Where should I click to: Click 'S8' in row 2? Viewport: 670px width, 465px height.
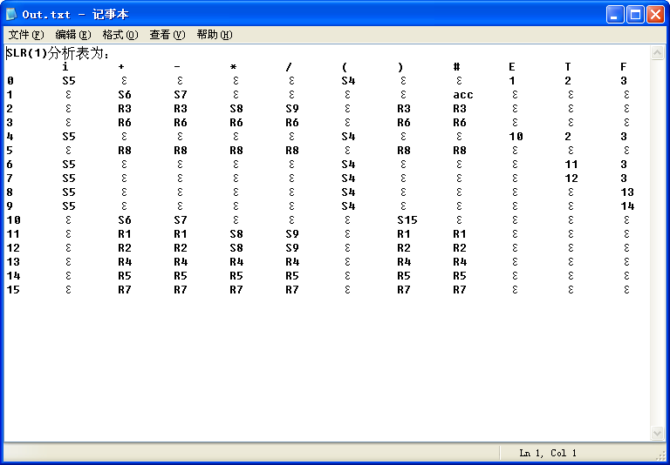point(236,109)
